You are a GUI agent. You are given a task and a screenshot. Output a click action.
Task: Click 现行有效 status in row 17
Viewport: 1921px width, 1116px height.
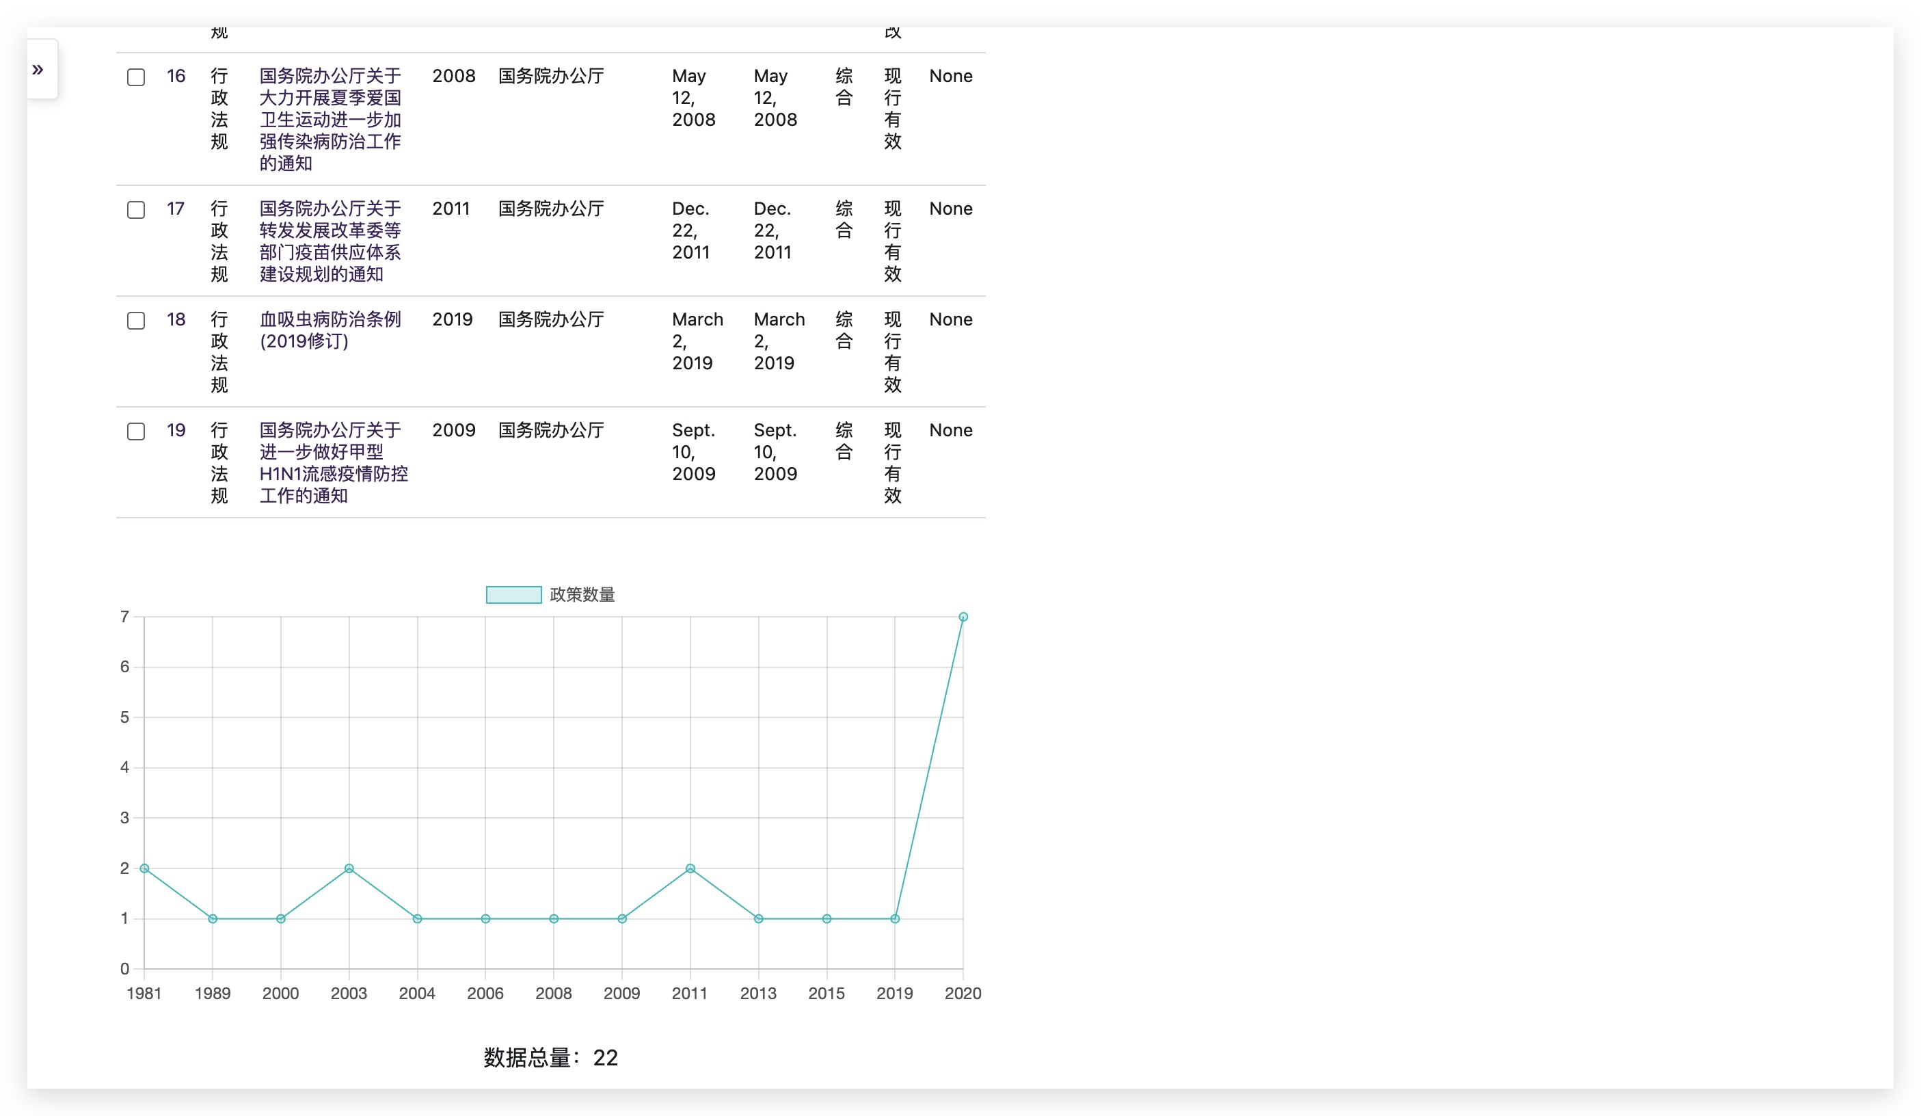coord(893,241)
